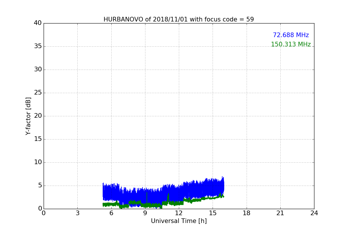
Task: Click the y-axis tick label 20
Action: [38, 116]
